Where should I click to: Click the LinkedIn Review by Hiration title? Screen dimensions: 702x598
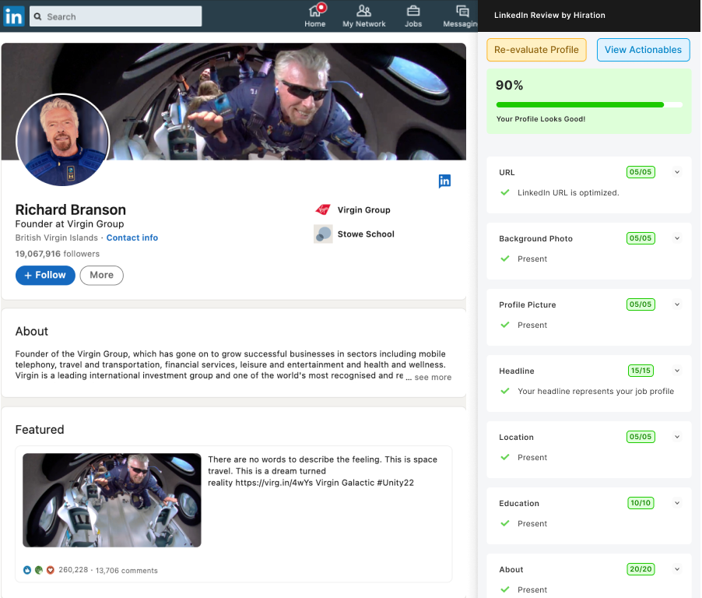pos(549,16)
